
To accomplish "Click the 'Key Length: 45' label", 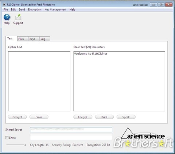I will (39, 145).
